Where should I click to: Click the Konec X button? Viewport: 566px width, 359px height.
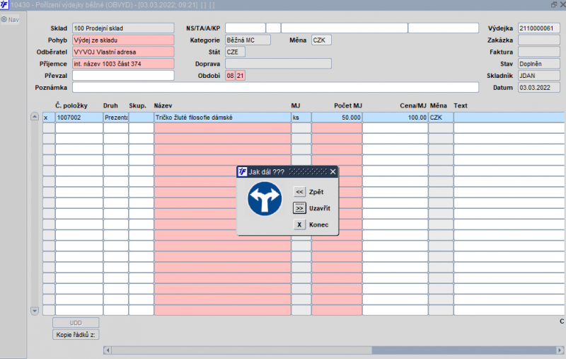point(299,224)
